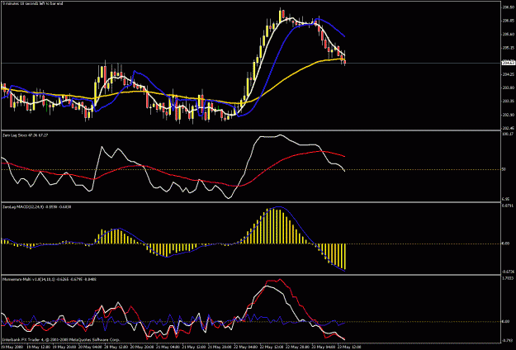
Task: Click the 204.25 price axis label
Action: pos(507,74)
